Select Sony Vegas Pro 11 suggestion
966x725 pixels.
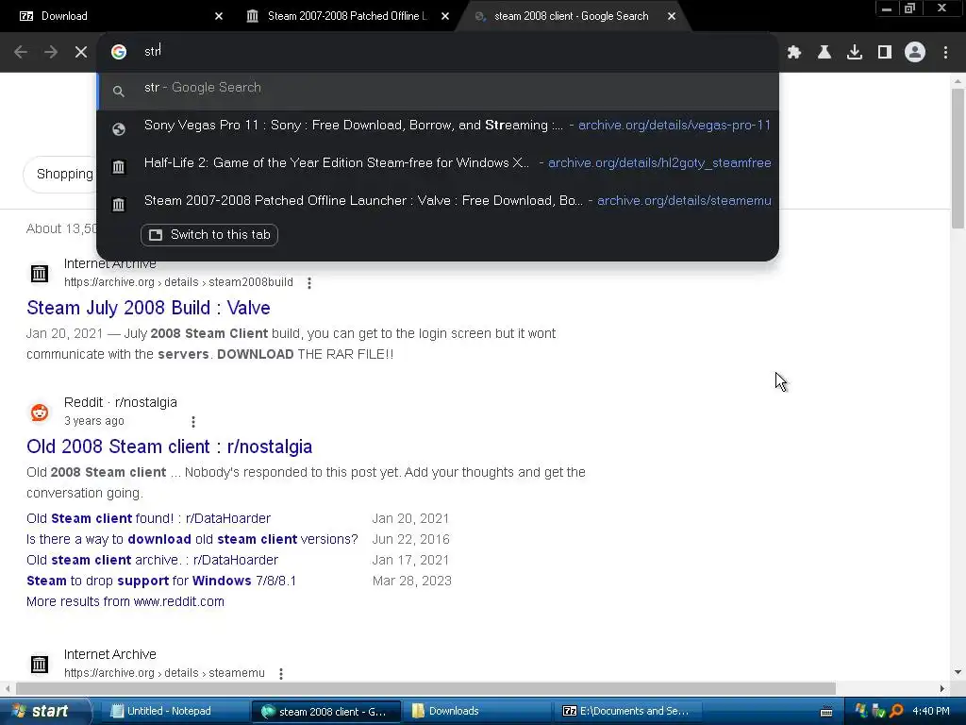pos(438,126)
